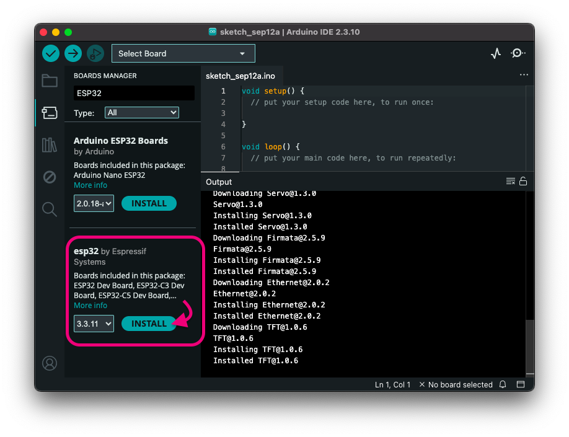Click the Output panel header label
Screen dimensions: 569x437
click(218, 182)
